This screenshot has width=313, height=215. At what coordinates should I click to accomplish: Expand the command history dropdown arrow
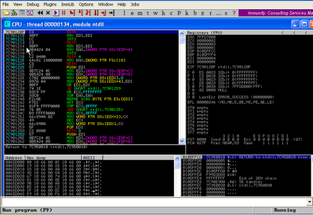(310, 202)
